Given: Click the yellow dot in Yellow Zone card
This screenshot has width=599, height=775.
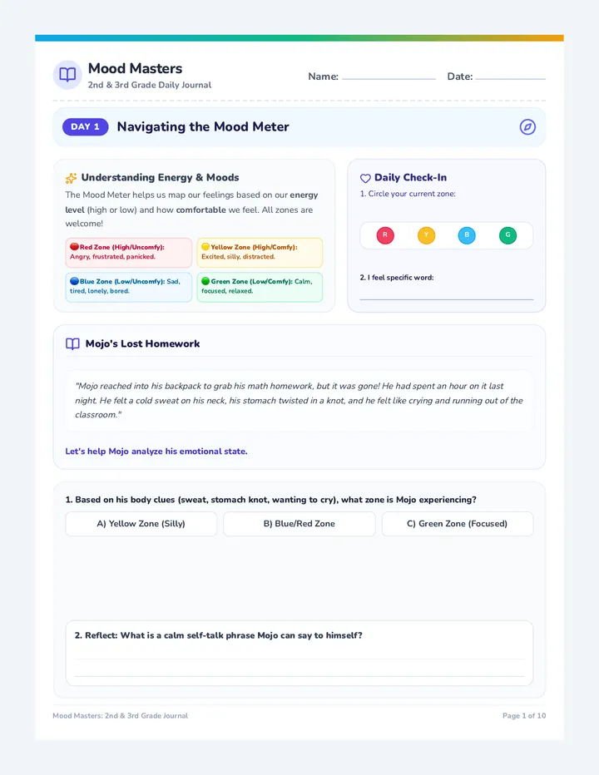Looking at the screenshot, I should click(205, 247).
